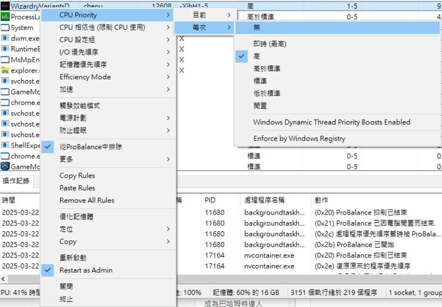Expand CPU 設定組 submenu
This screenshot has width=442, height=307.
[107, 40]
